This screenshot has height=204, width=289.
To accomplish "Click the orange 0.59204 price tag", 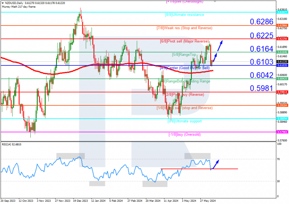I will [x=282, y=105].
